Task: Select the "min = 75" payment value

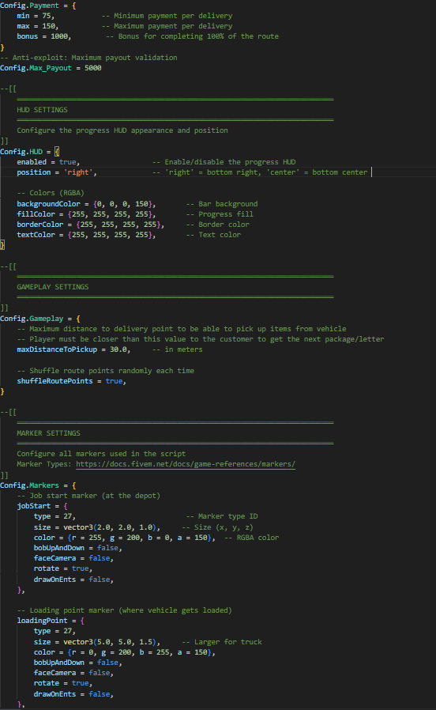Action: click(x=36, y=16)
